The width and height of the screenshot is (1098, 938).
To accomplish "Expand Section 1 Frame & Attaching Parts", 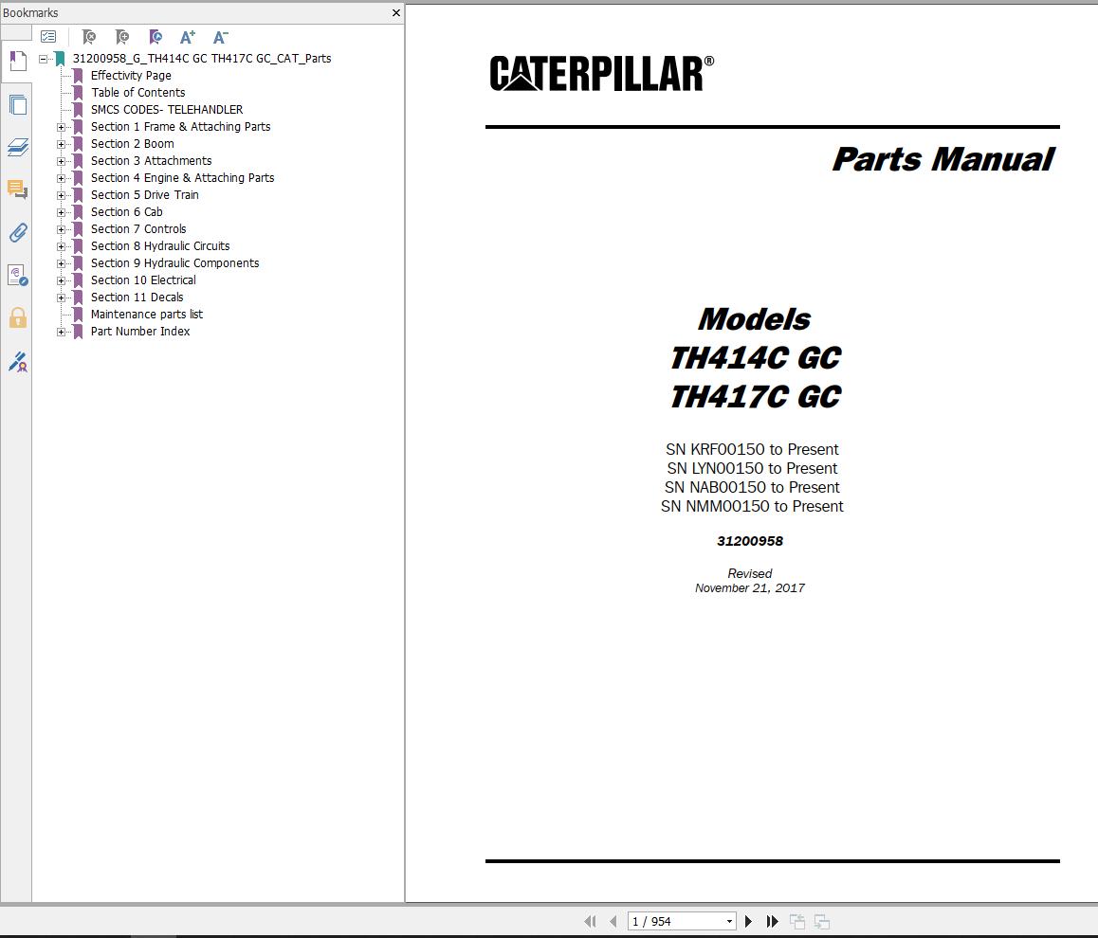I will [x=61, y=127].
